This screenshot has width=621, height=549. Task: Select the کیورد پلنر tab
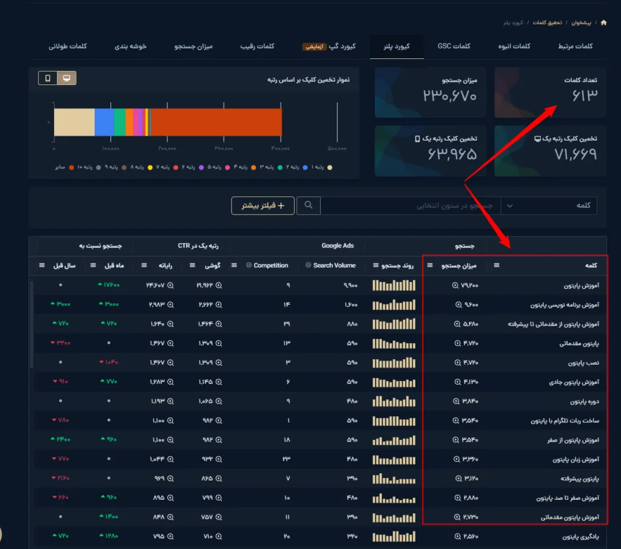coord(397,47)
